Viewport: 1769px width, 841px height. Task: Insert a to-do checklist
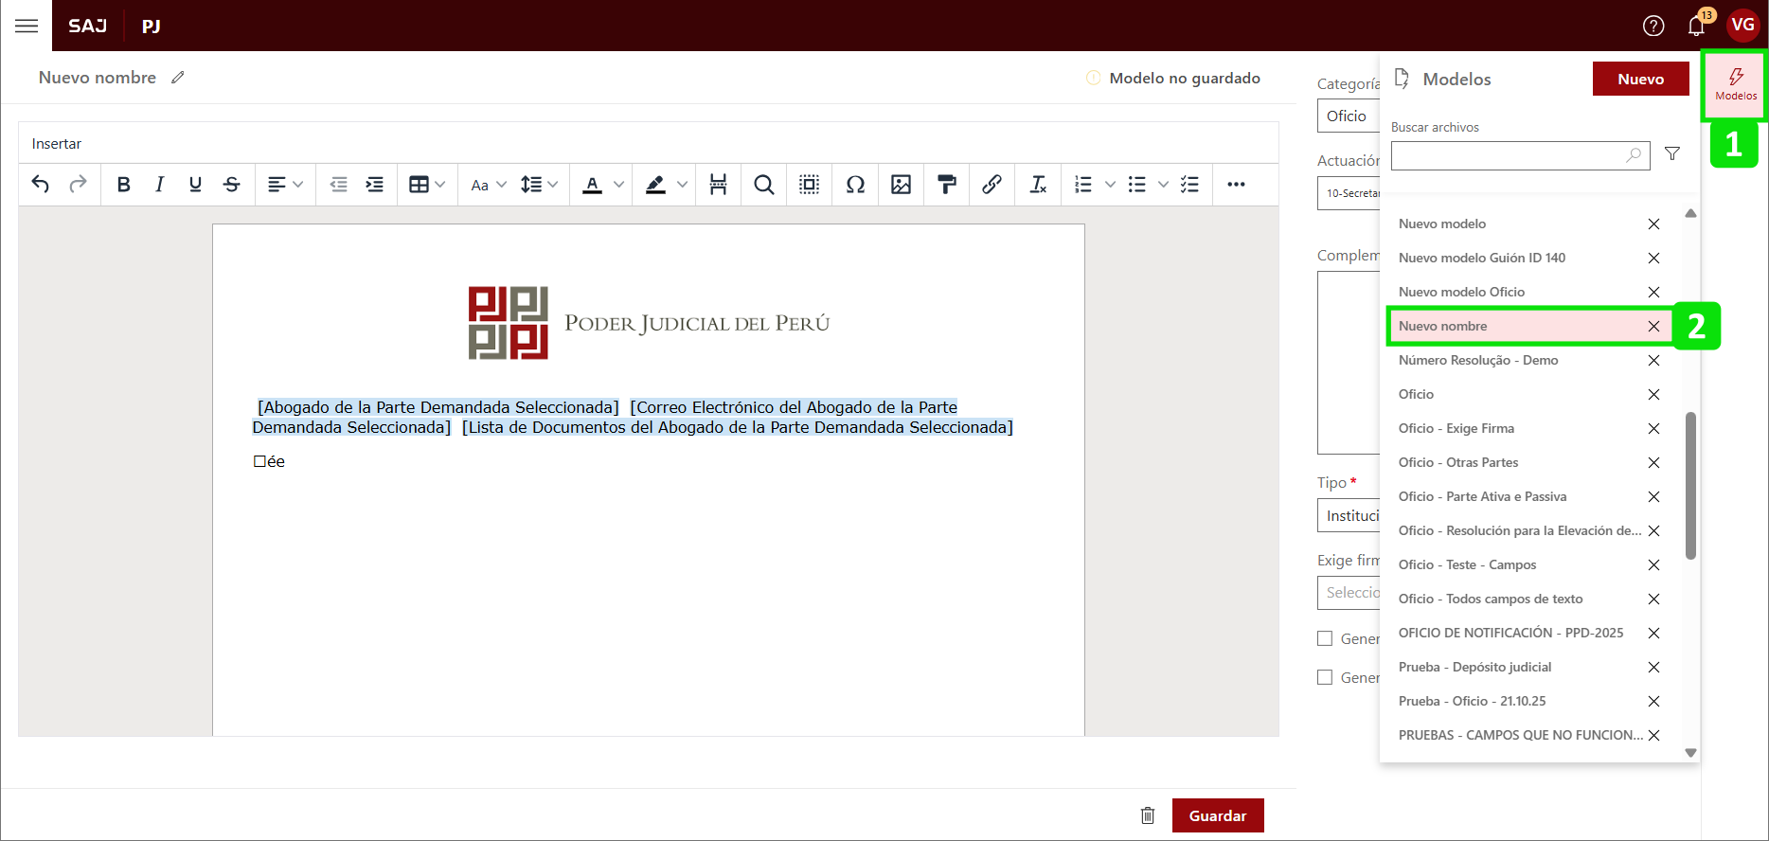(1189, 185)
